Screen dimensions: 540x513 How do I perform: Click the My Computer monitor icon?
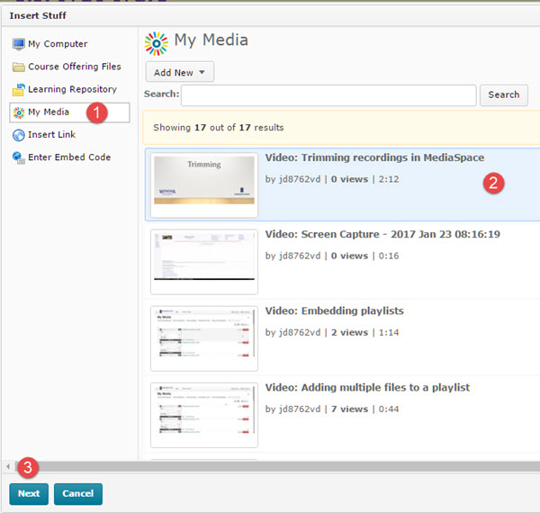[18, 44]
